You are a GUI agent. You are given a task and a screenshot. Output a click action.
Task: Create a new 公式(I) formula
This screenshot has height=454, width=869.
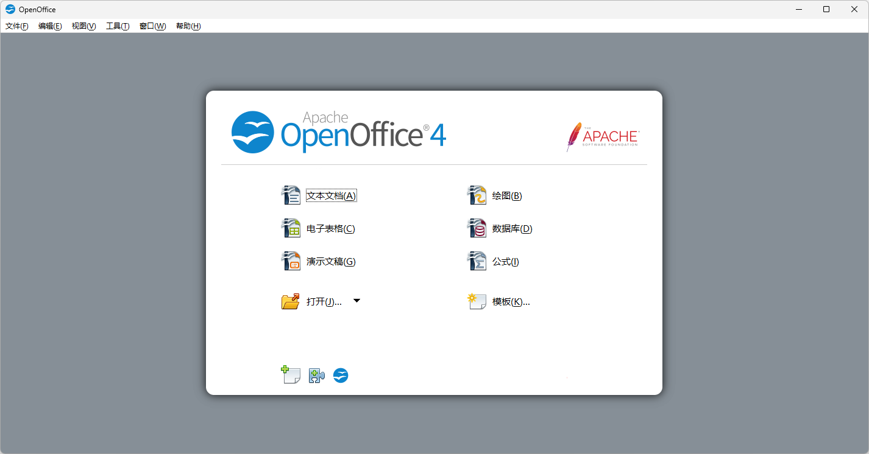click(493, 262)
